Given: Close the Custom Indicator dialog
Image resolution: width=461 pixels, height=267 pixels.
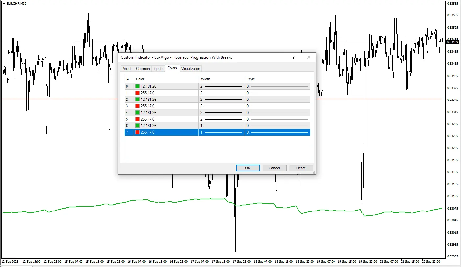Looking at the screenshot, I should tap(308, 57).
